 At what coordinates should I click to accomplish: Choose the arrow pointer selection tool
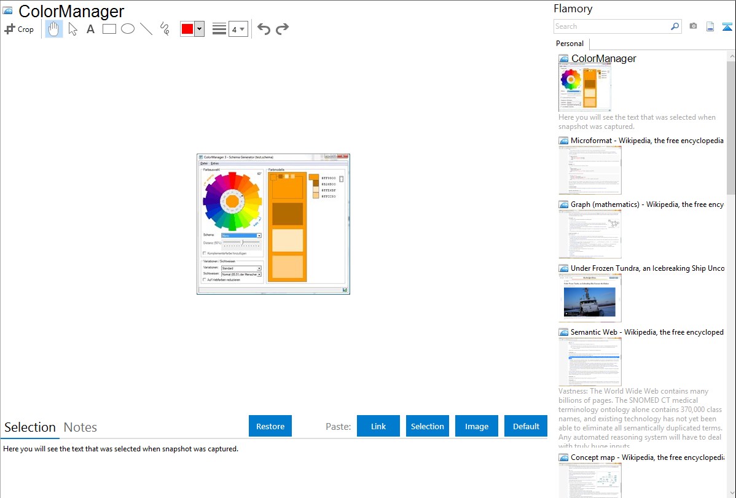tap(72, 29)
